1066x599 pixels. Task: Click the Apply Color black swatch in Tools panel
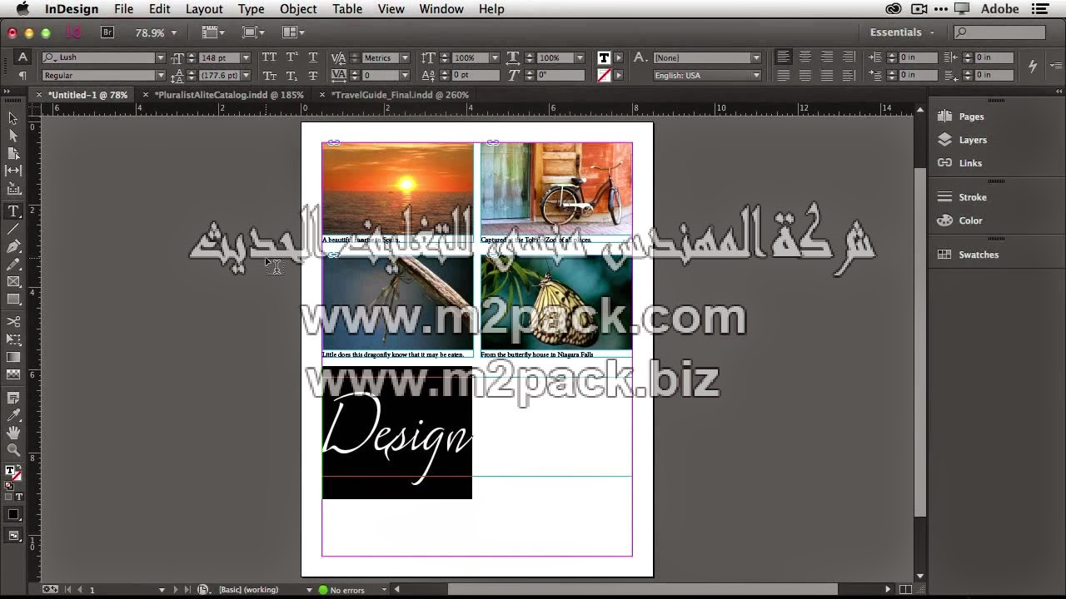(13, 515)
